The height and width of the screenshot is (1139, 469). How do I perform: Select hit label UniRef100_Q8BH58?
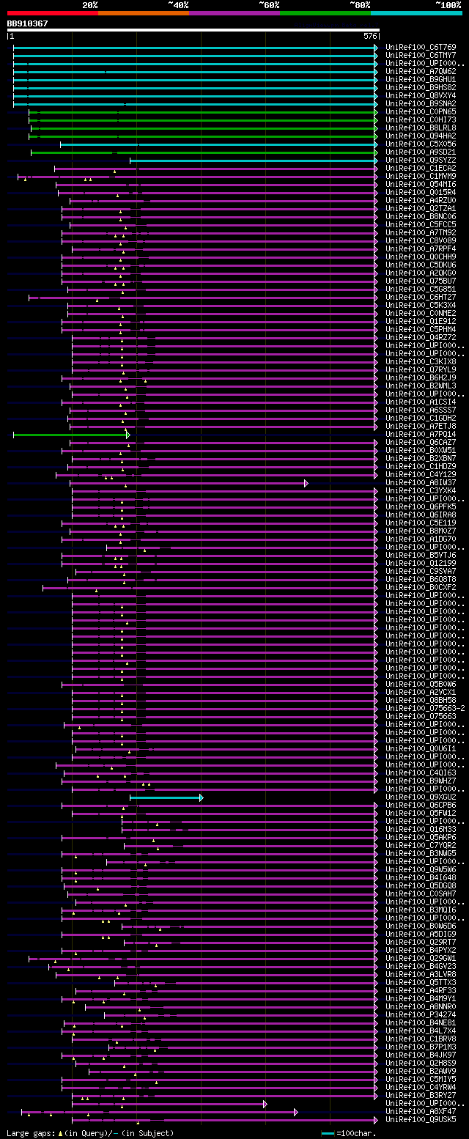click(421, 700)
